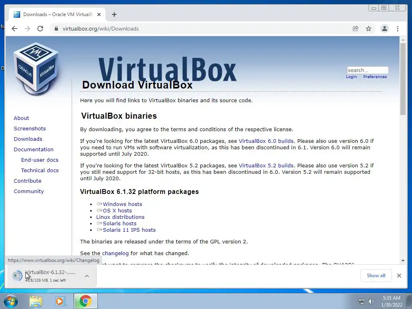This screenshot has height=309, width=412.
Task: Open the Preferences link
Action: (x=375, y=77)
